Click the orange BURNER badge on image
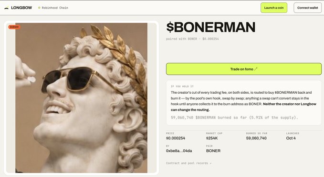This screenshot has height=177, width=324. [x=14, y=27]
